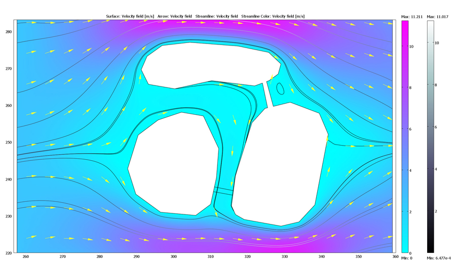Click the 220 axis tick label
456x273 pixels.
pos(9,253)
